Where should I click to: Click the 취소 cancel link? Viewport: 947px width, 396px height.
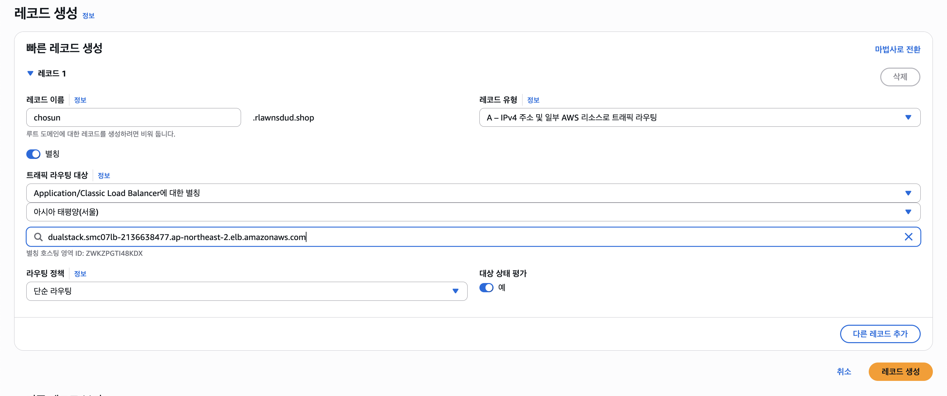coord(844,371)
